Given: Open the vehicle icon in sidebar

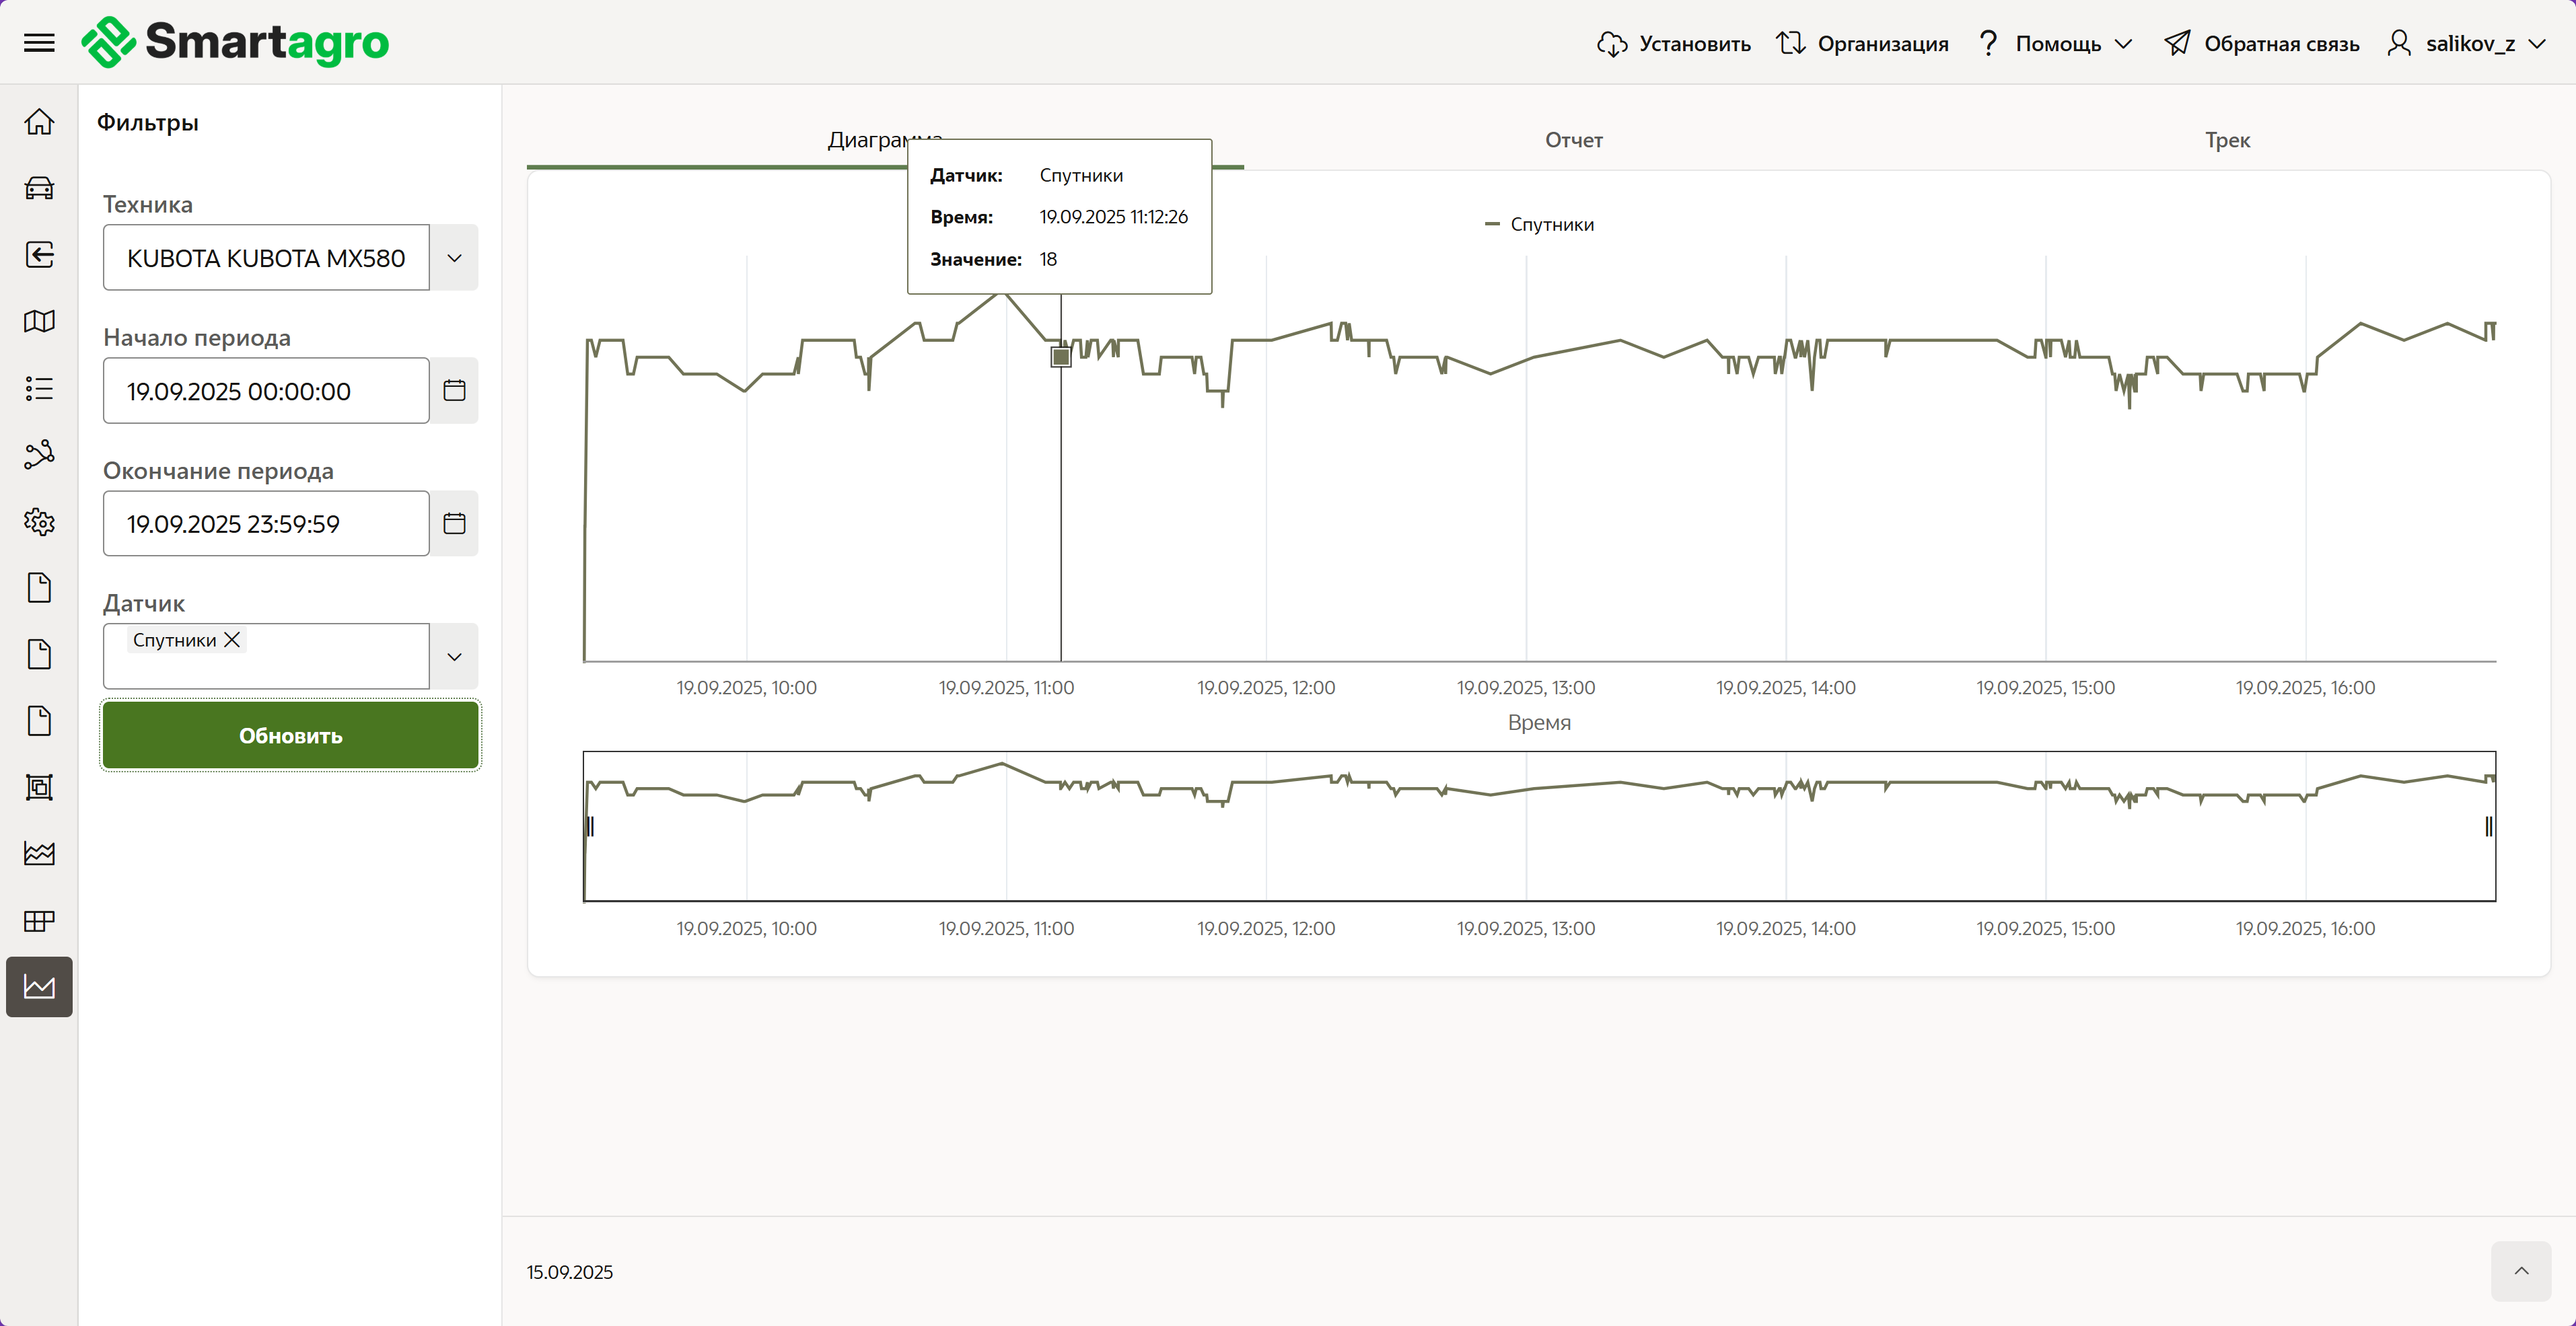Looking at the screenshot, I should click(39, 188).
